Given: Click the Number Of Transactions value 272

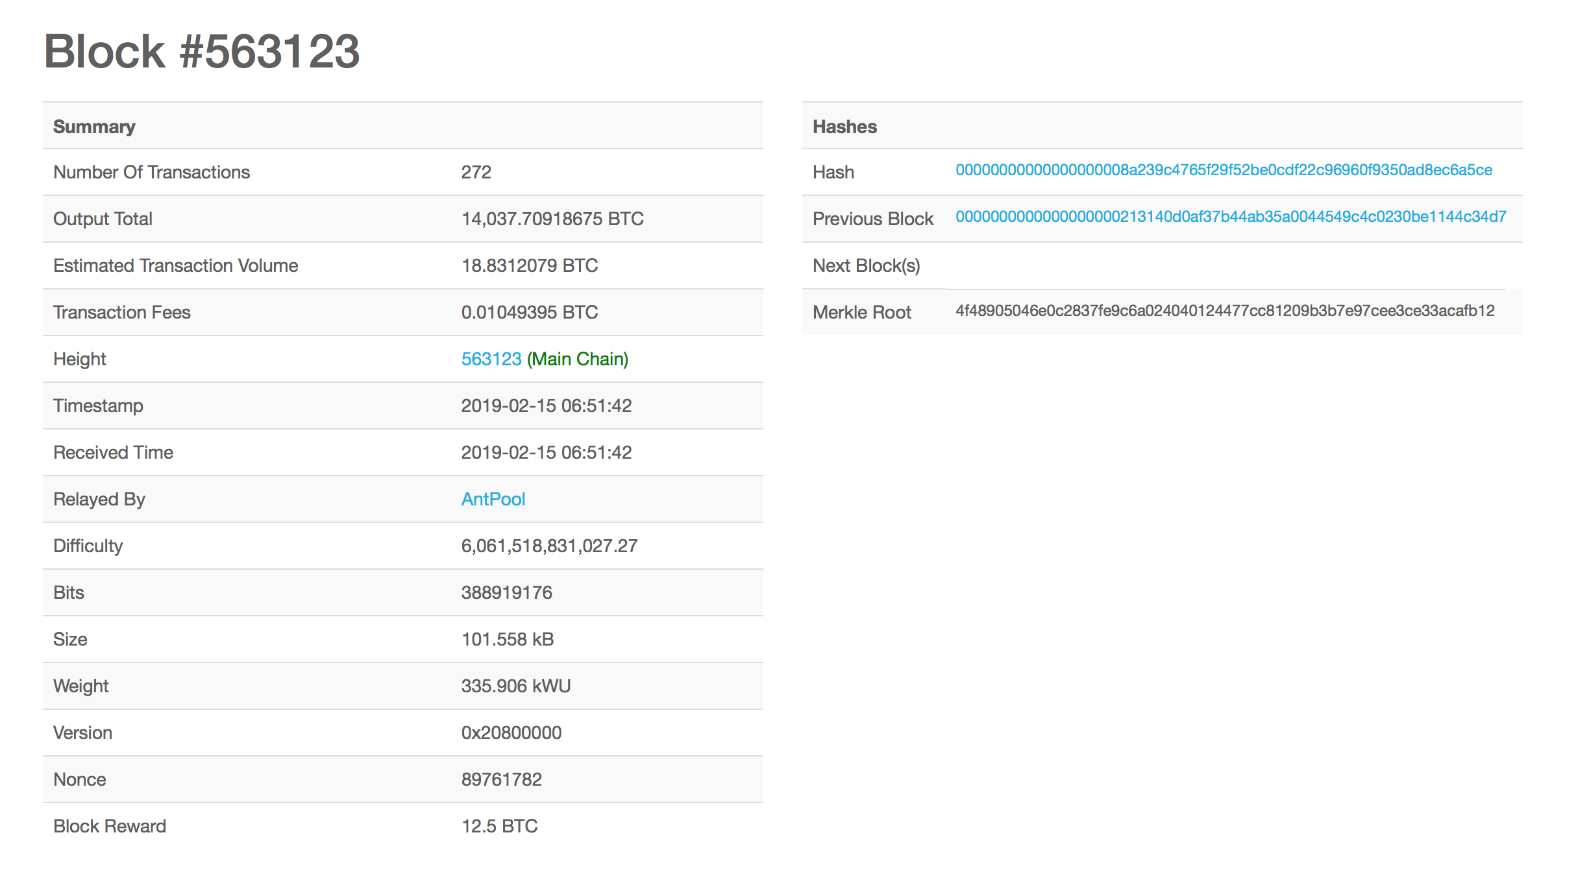Looking at the screenshot, I should pyautogui.click(x=476, y=172).
